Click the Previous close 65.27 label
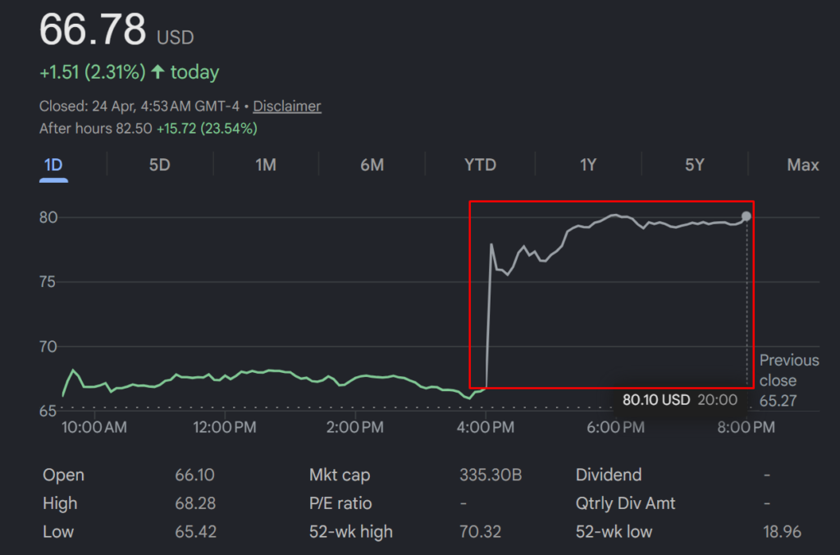This screenshot has width=840, height=555. (x=788, y=380)
